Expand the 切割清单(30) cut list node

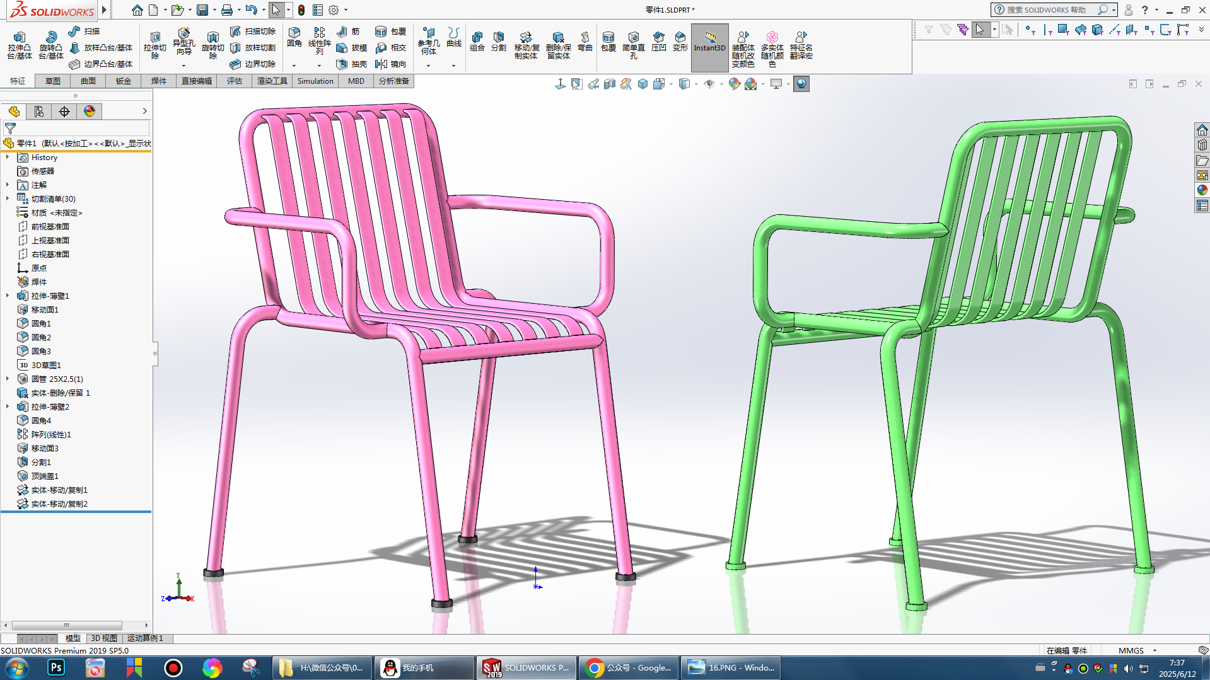tap(8, 199)
